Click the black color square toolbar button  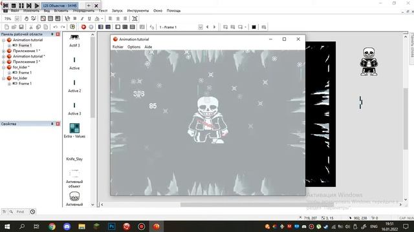[254, 27]
